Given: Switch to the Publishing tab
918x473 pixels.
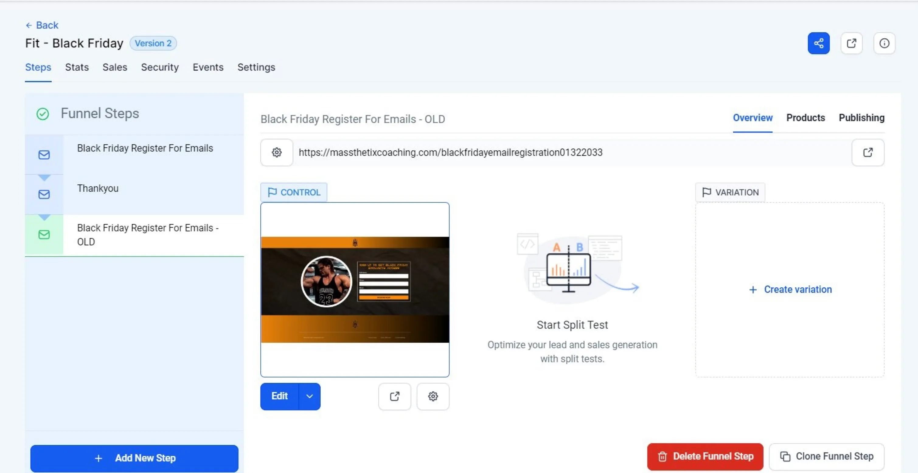Looking at the screenshot, I should click(x=861, y=118).
